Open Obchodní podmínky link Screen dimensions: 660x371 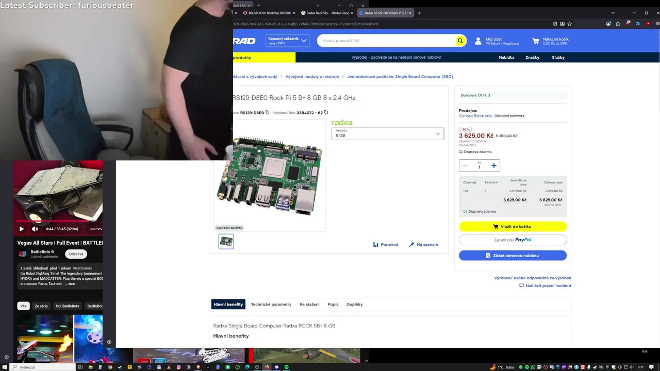pyautogui.click(x=509, y=116)
